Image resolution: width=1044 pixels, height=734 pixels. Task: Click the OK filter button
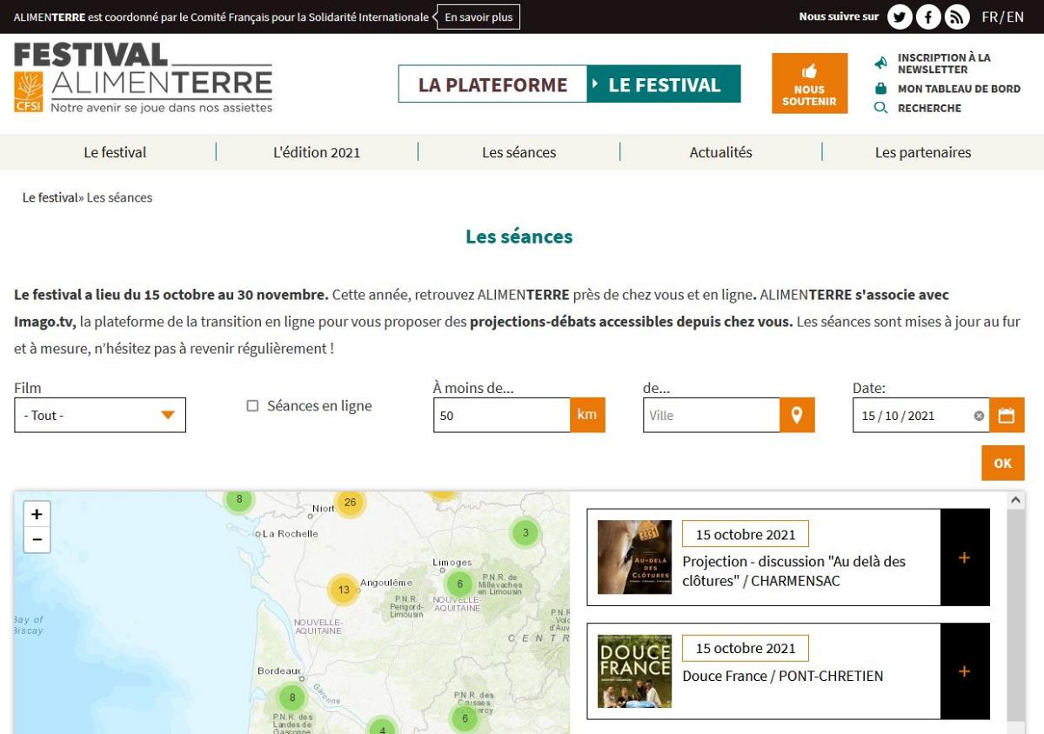tap(1003, 464)
